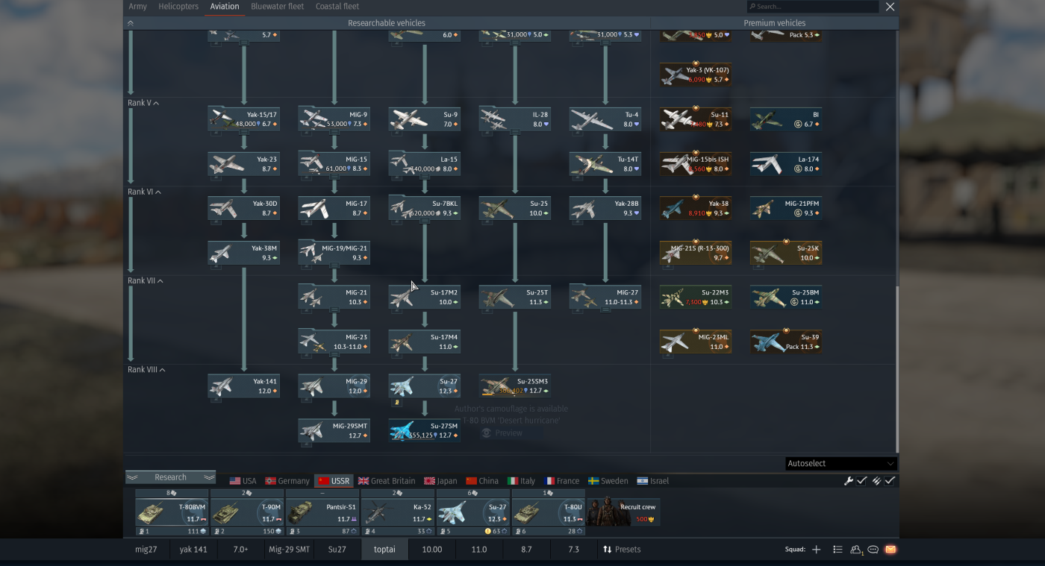
Task: Select the Germany nation tab
Action: click(x=287, y=481)
